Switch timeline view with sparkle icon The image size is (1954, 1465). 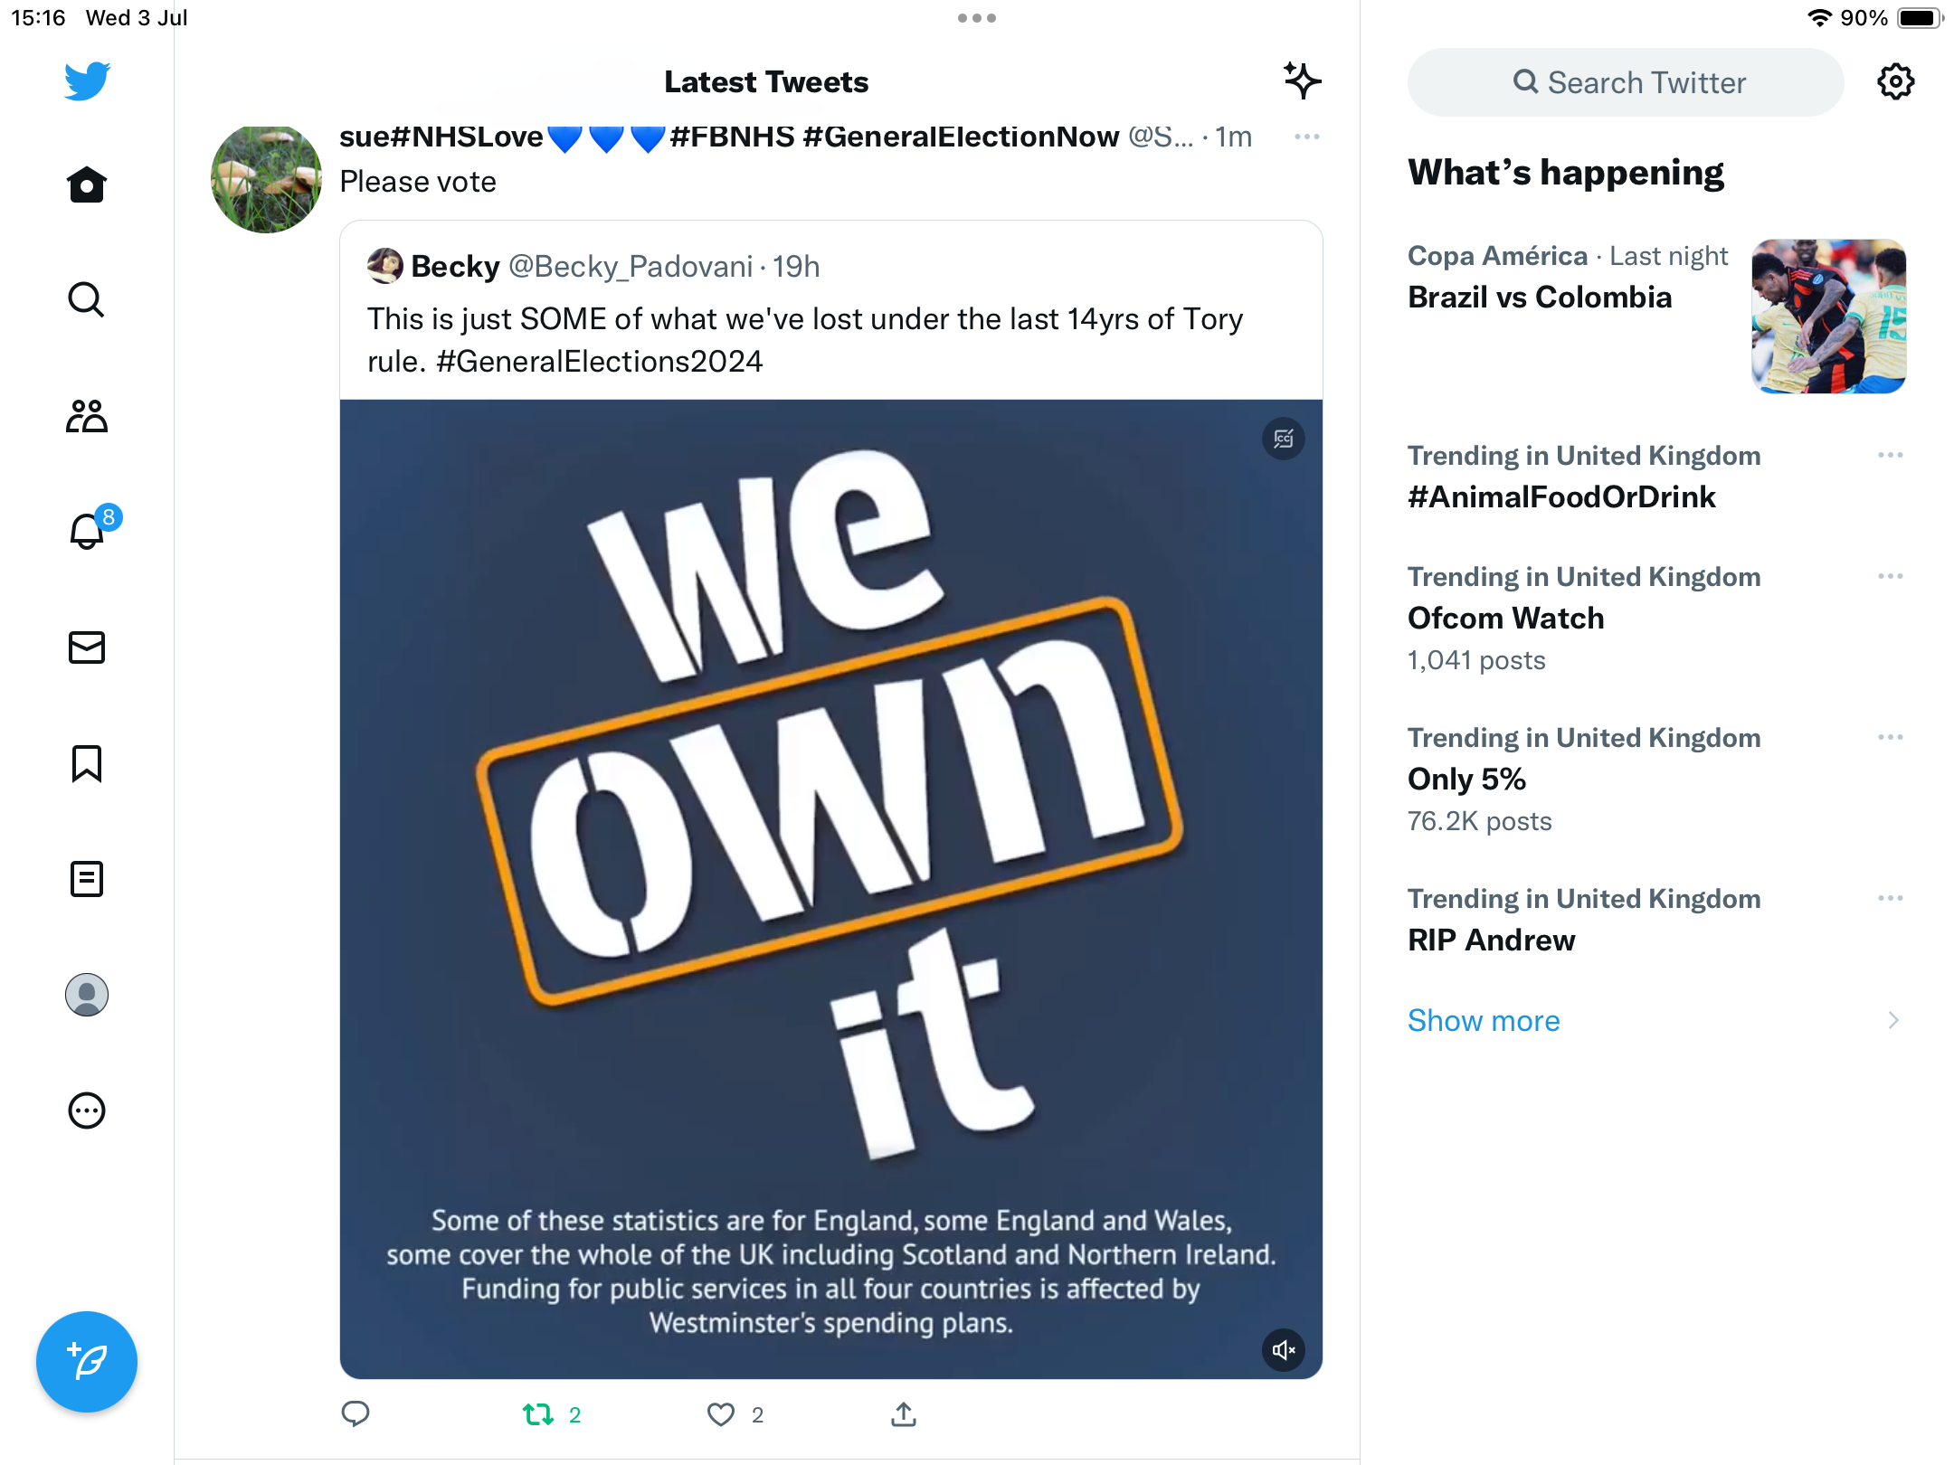pyautogui.click(x=1302, y=80)
